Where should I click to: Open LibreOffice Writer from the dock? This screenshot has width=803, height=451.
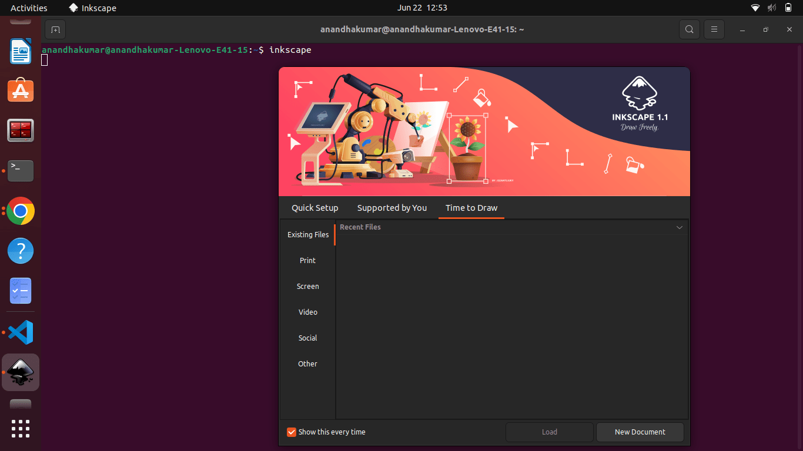point(21,51)
